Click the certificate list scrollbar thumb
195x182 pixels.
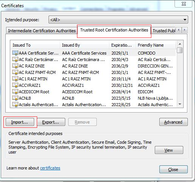pyautogui.click(x=180, y=50)
